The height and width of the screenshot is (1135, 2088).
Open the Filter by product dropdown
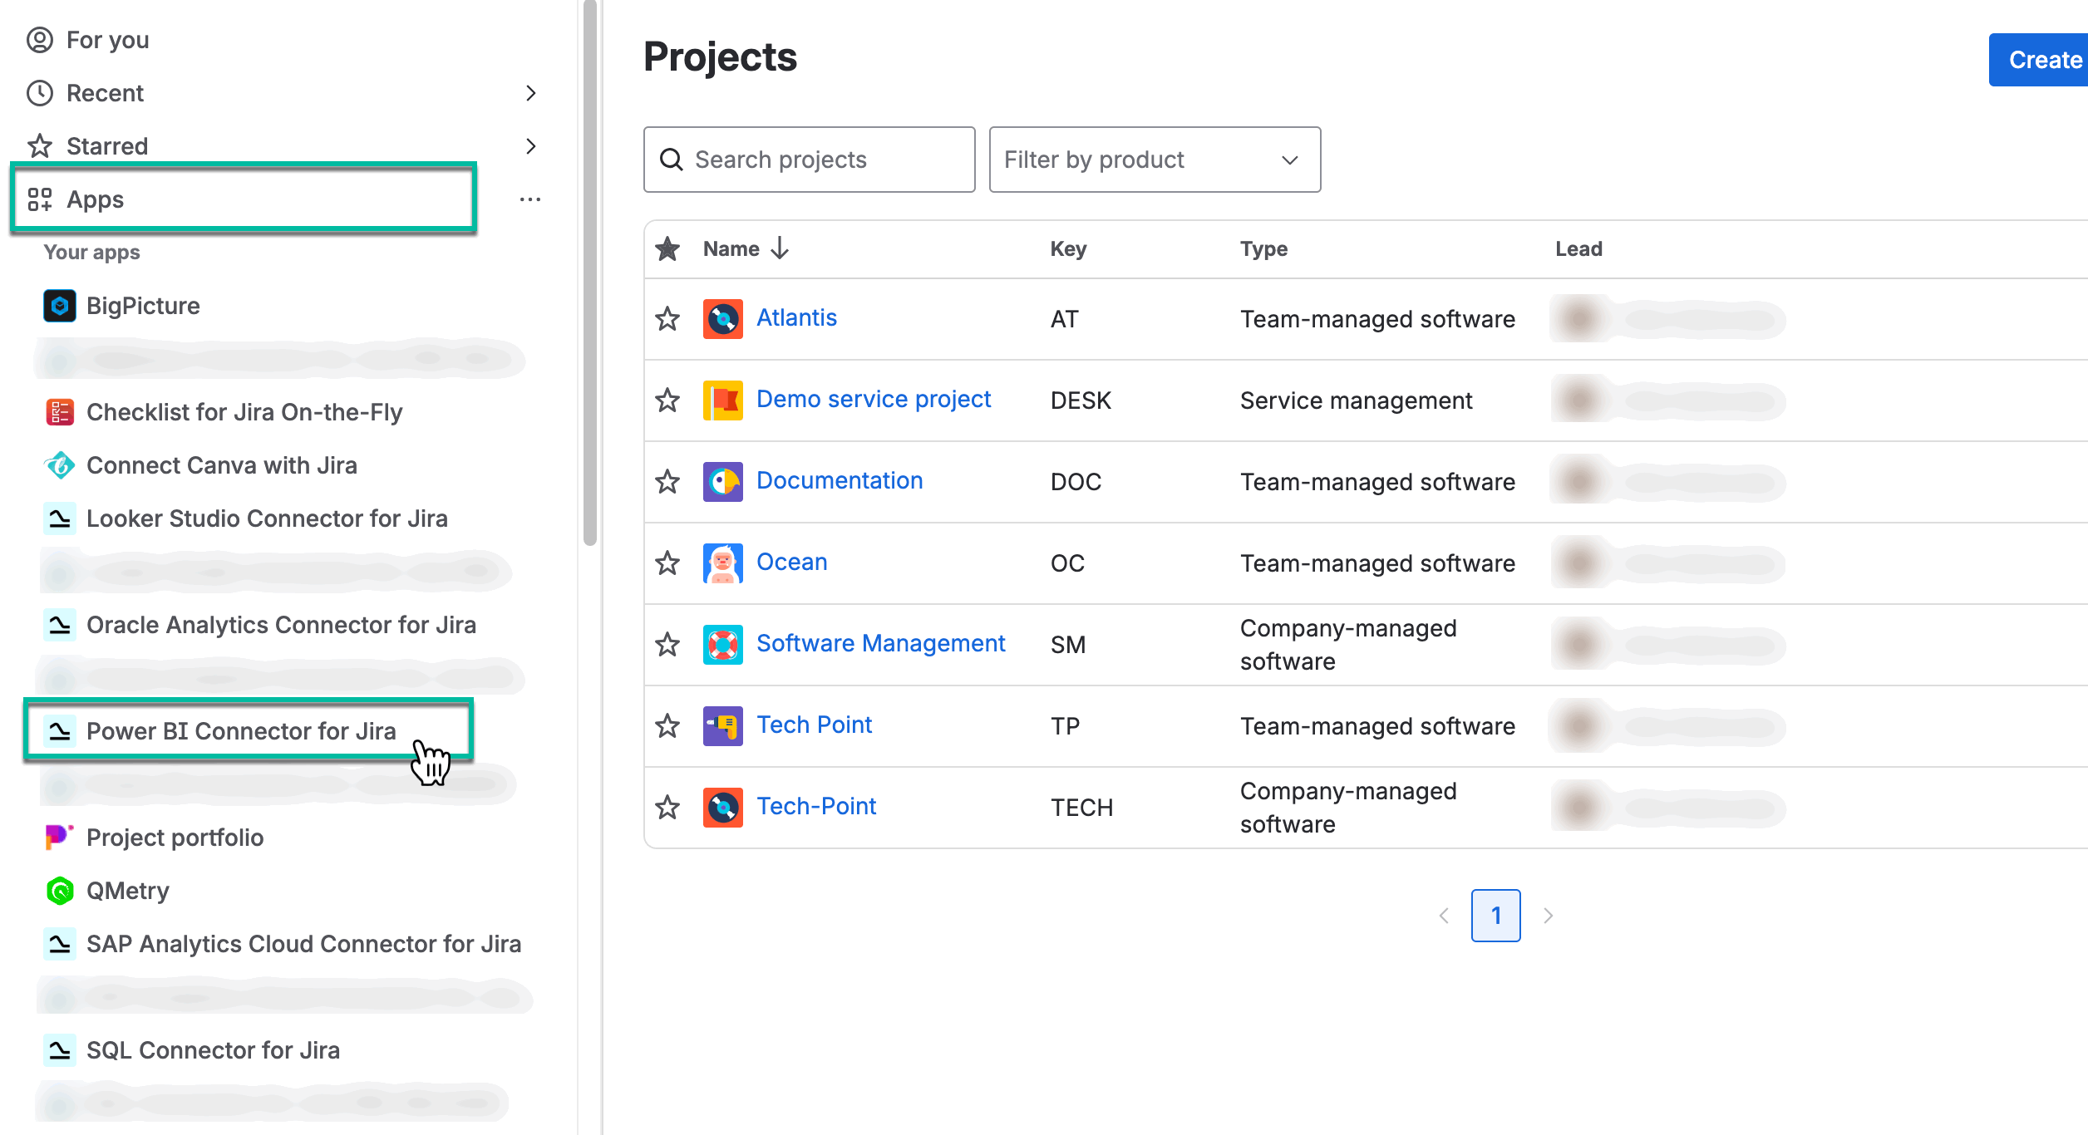click(x=1155, y=159)
